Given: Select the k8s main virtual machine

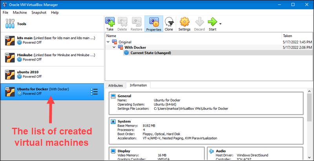Looking at the screenshot, I should tap(51, 41).
